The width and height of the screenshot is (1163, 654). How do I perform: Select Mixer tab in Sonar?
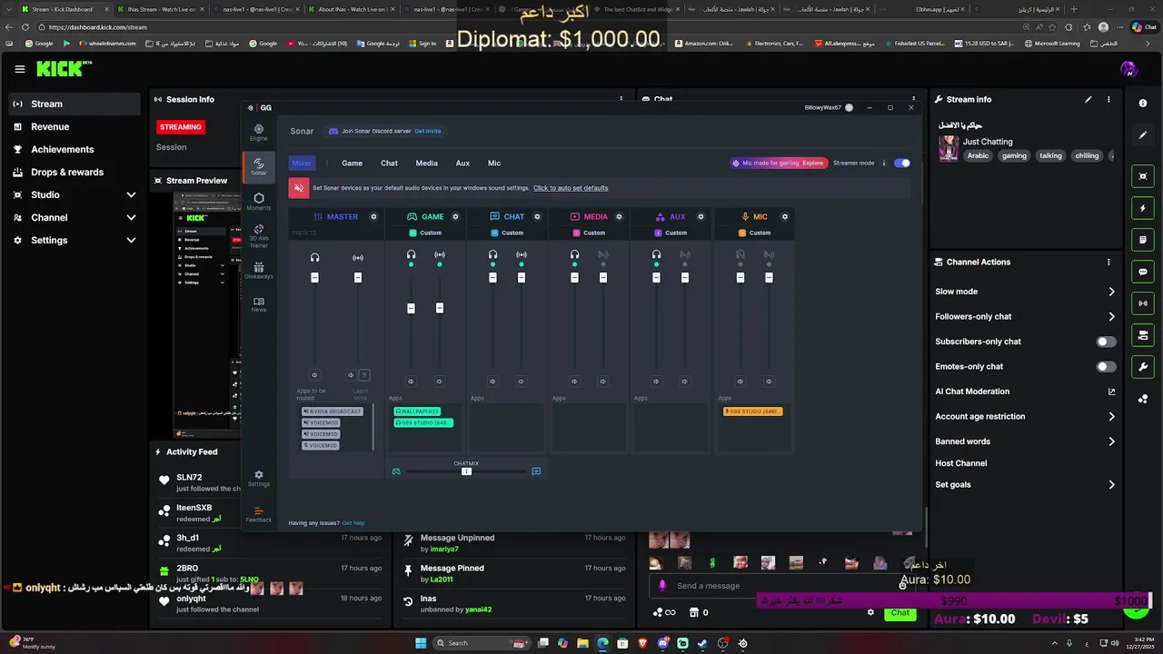coord(302,163)
